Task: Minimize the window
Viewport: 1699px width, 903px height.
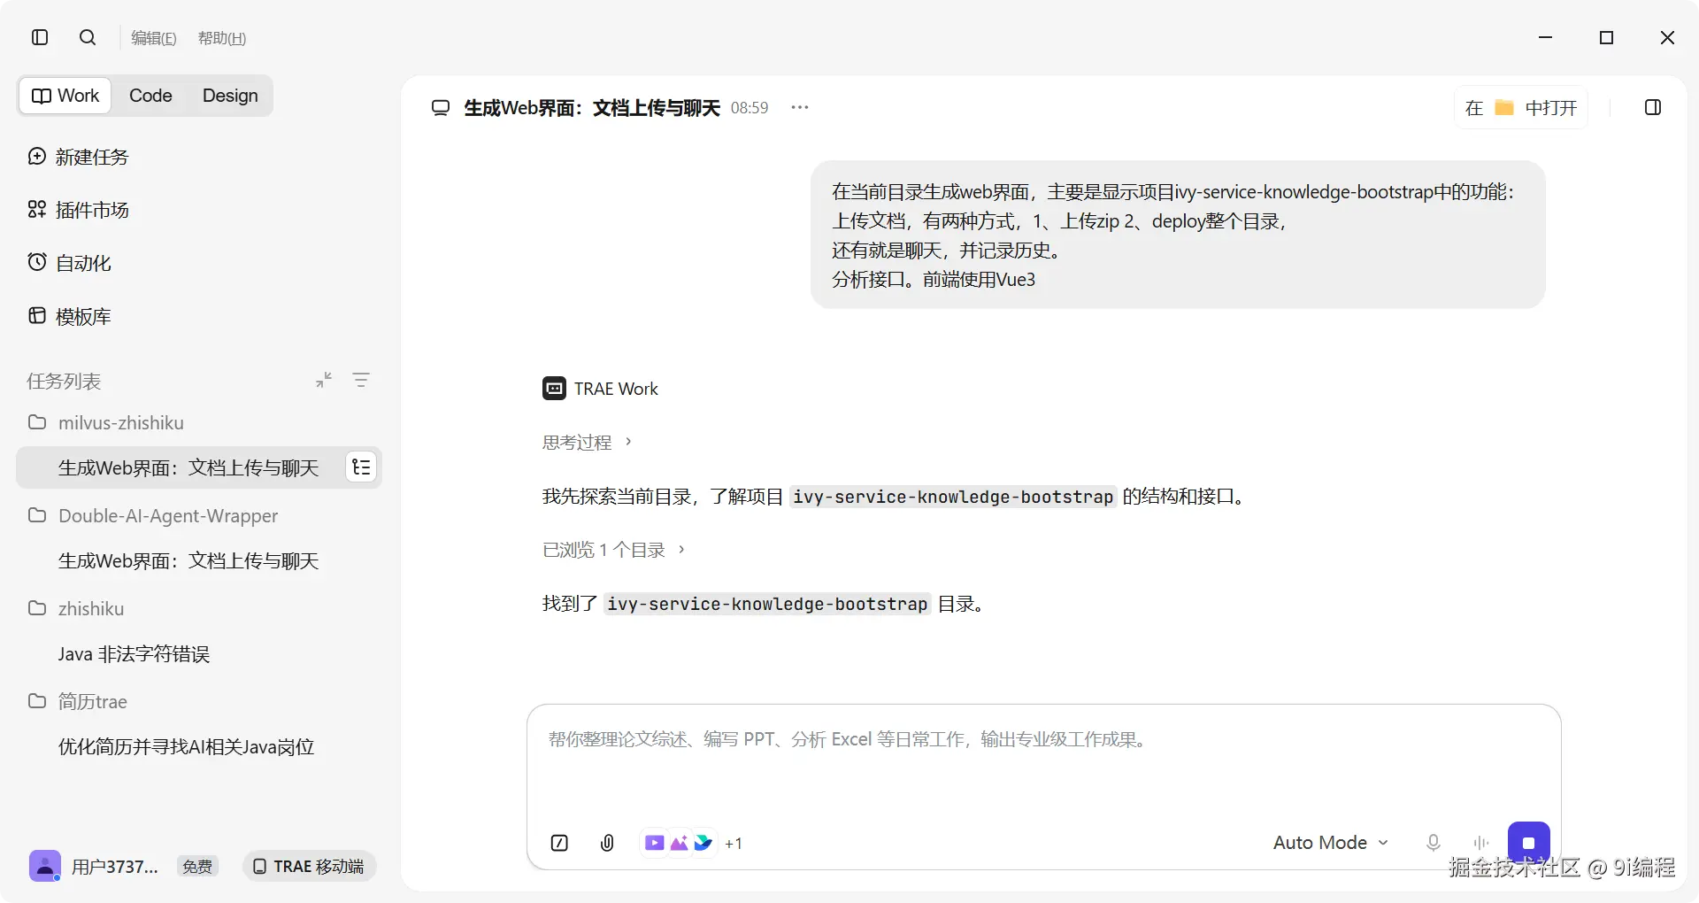Action: click(1546, 37)
